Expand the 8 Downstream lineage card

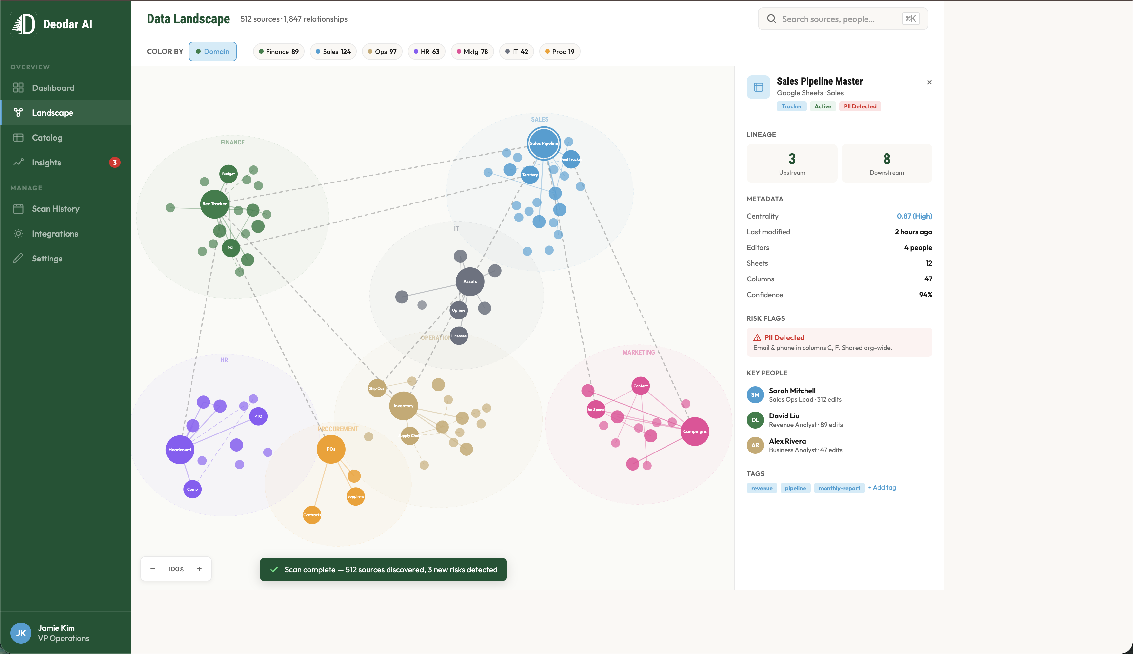[886, 163]
